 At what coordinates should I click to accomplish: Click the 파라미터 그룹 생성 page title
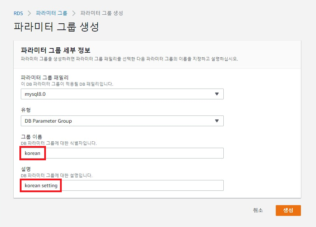click(x=56, y=27)
